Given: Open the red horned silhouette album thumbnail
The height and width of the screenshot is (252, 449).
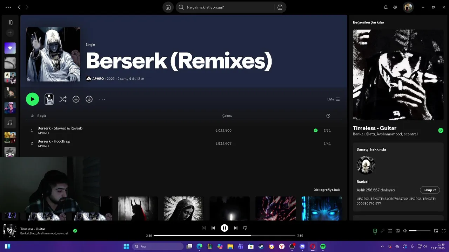Looking at the screenshot, I should [138, 208].
